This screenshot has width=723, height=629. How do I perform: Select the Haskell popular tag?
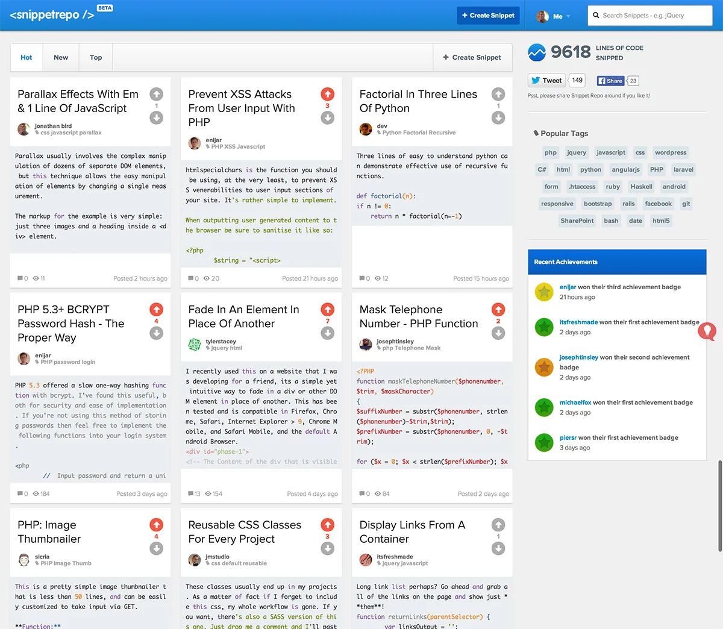[641, 186]
